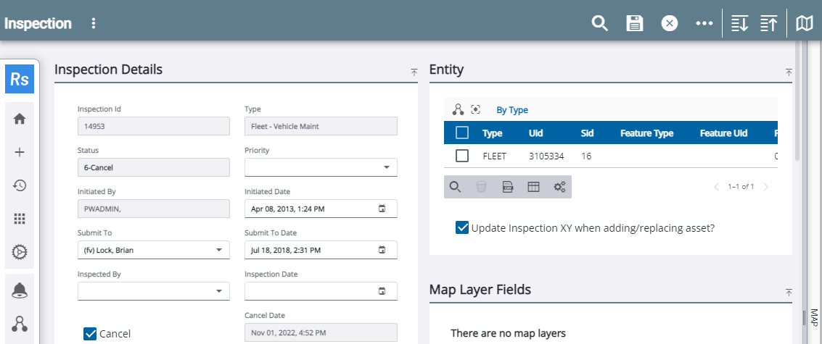Select the FLEET row checkbox
Viewport: 822px width, 344px height.
click(x=462, y=156)
